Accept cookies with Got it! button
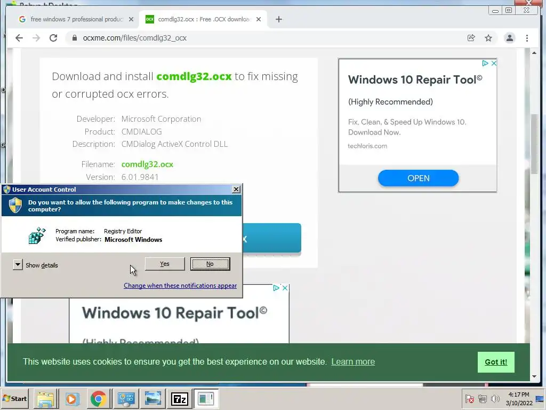The image size is (546, 410). click(496, 362)
